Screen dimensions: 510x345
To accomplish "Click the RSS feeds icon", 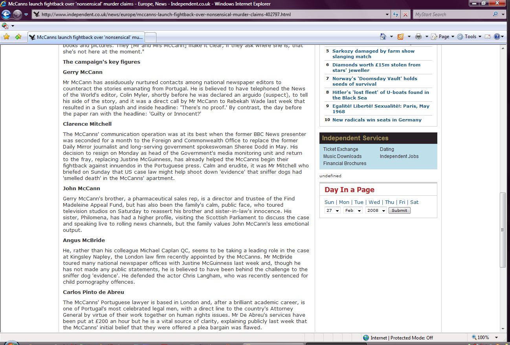I will (x=401, y=37).
